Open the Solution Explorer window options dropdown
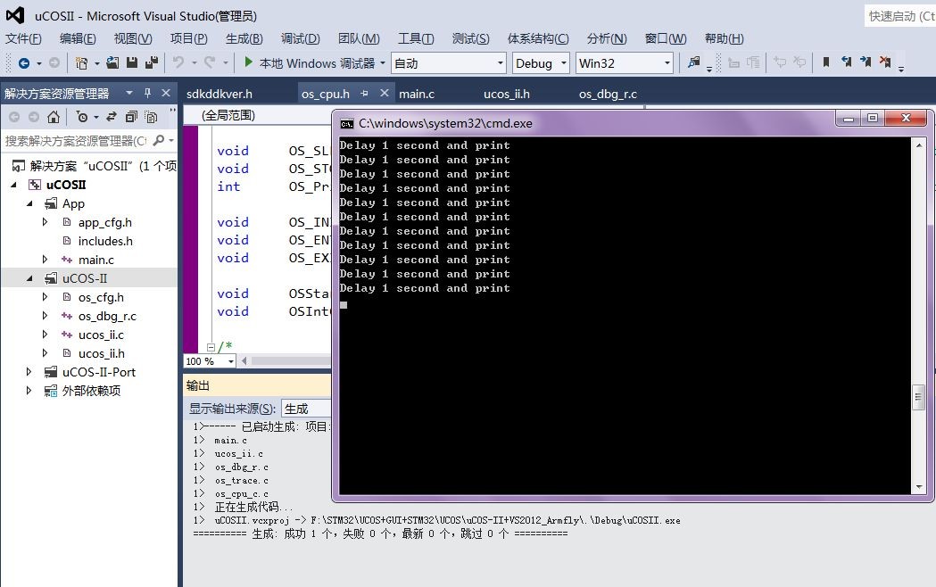 click(129, 93)
